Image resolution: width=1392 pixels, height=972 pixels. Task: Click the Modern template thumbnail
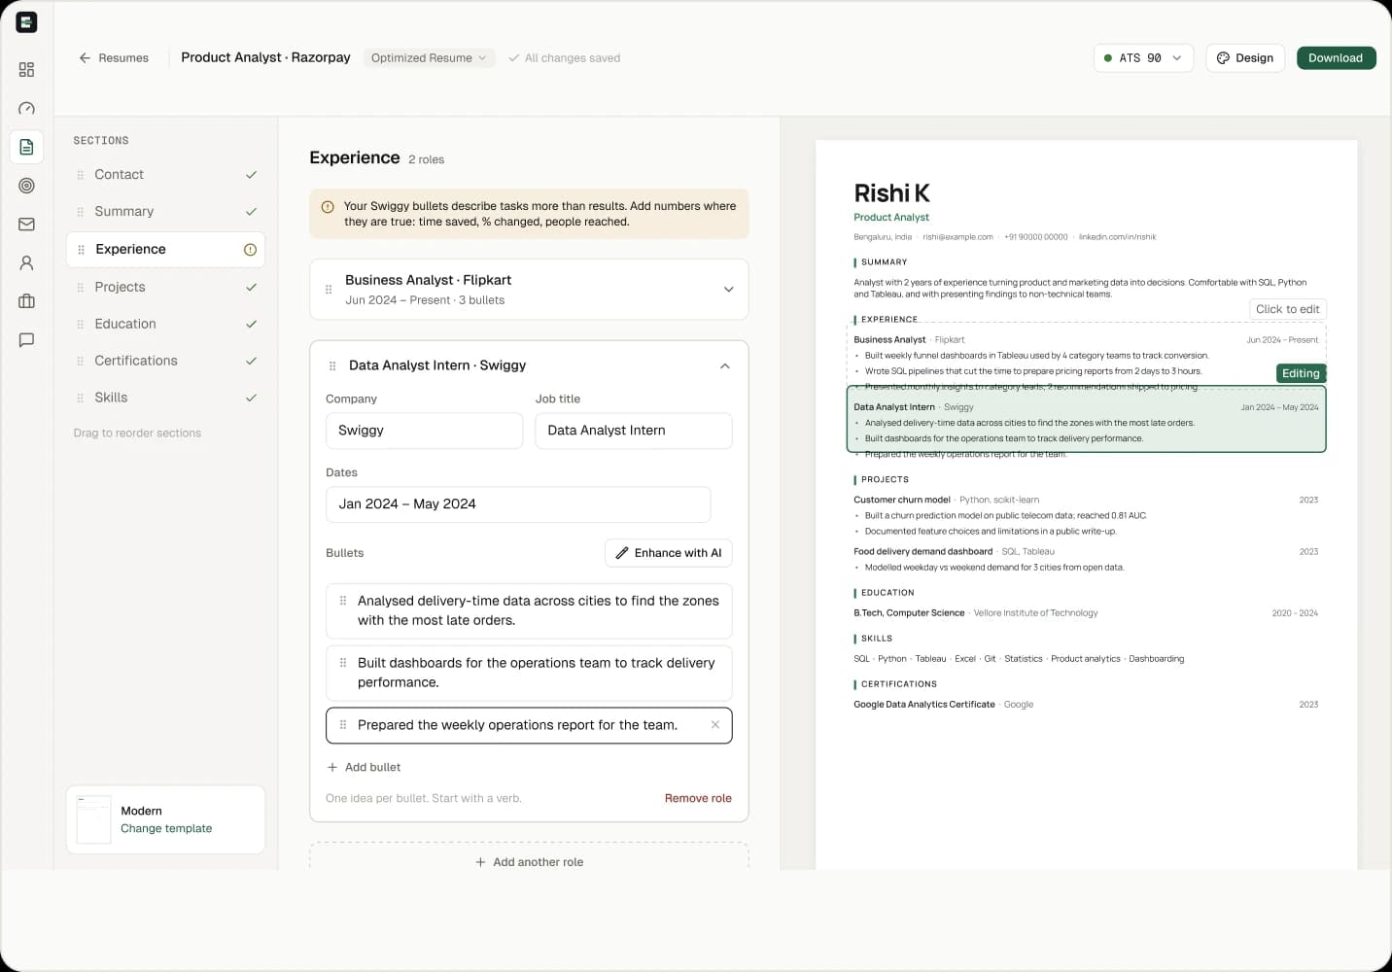(x=93, y=819)
